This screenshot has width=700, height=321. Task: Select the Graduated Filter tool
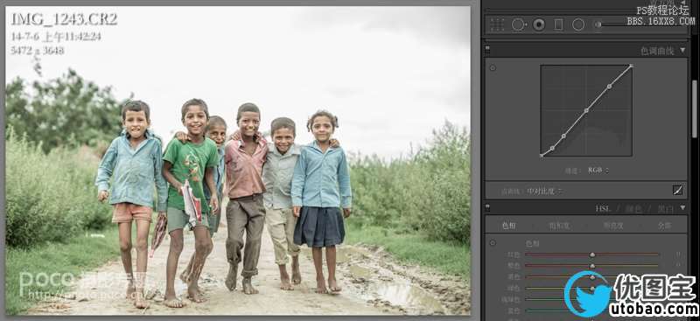558,24
